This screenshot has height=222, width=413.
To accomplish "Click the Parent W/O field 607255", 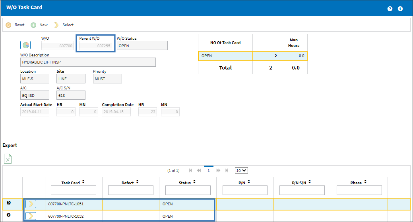I will point(96,46).
